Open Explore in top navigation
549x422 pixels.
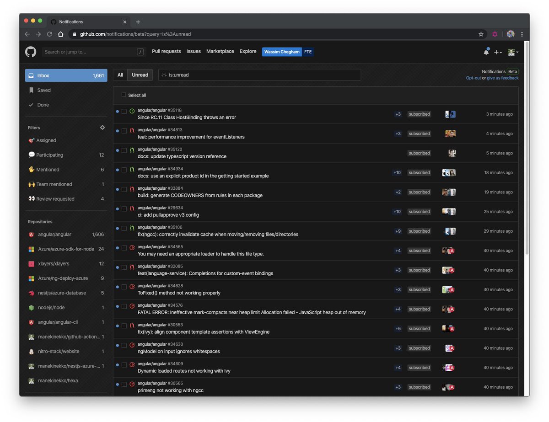(248, 52)
